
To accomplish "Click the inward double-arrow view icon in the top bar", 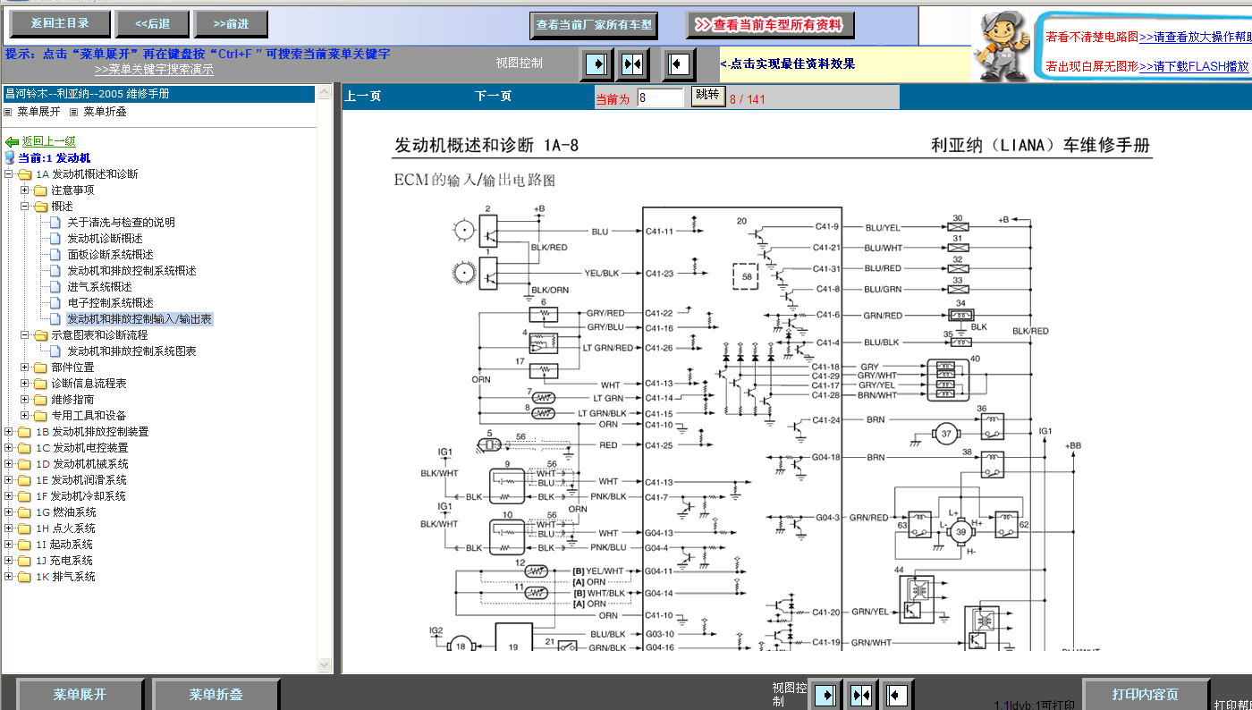I will coord(632,64).
